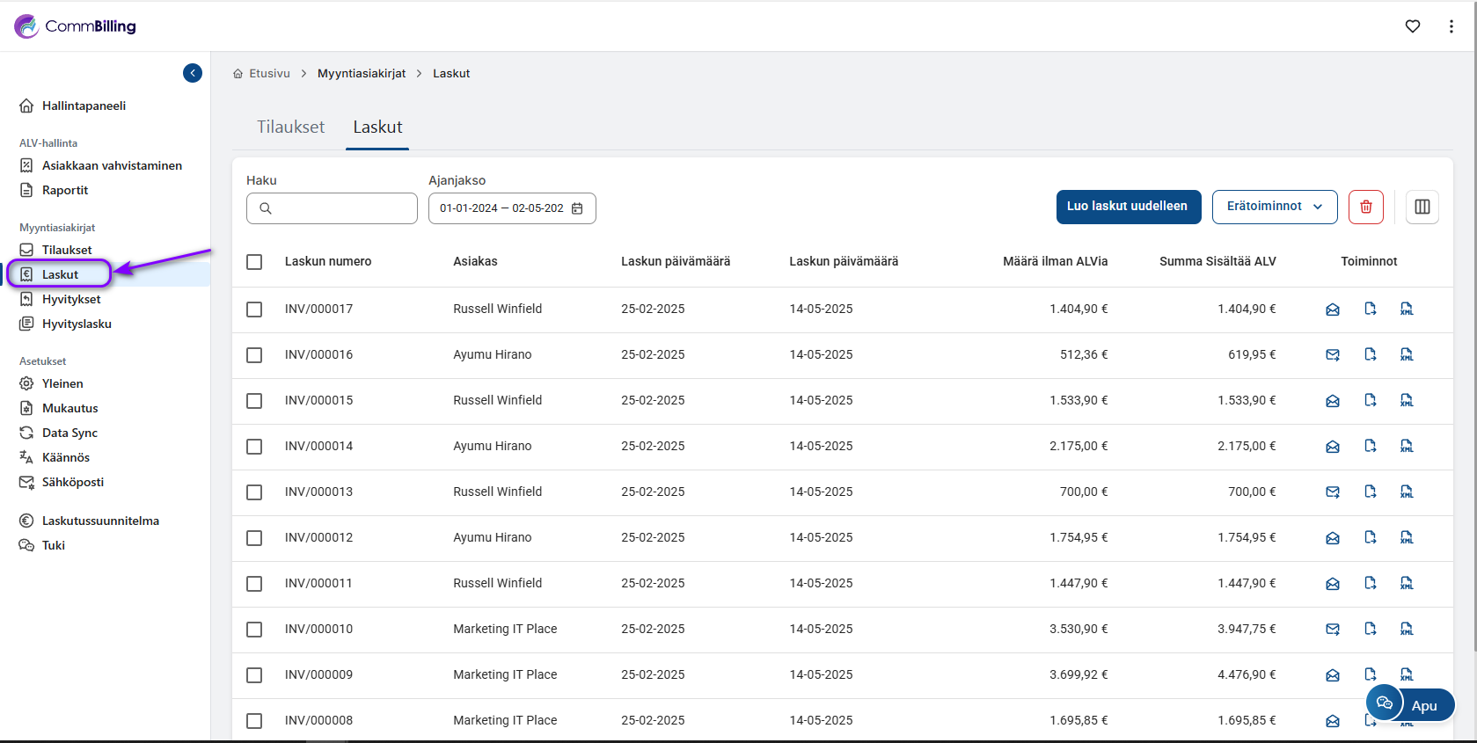The image size is (1477, 743).
Task: Open the Apu help chat button
Action: coord(1411,704)
